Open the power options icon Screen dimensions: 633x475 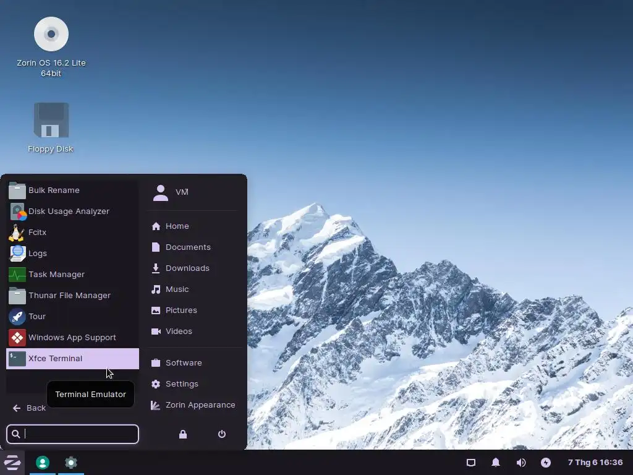tap(222, 434)
